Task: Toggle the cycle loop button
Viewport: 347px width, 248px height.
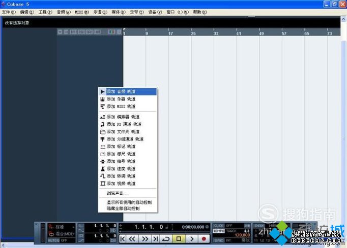Action: [x=165, y=239]
